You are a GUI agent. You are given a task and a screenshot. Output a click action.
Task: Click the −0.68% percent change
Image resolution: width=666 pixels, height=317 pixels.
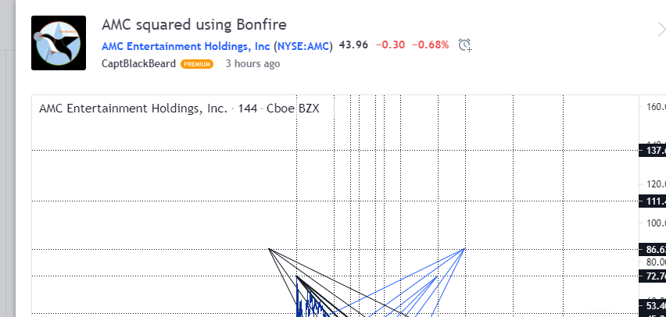(x=430, y=45)
